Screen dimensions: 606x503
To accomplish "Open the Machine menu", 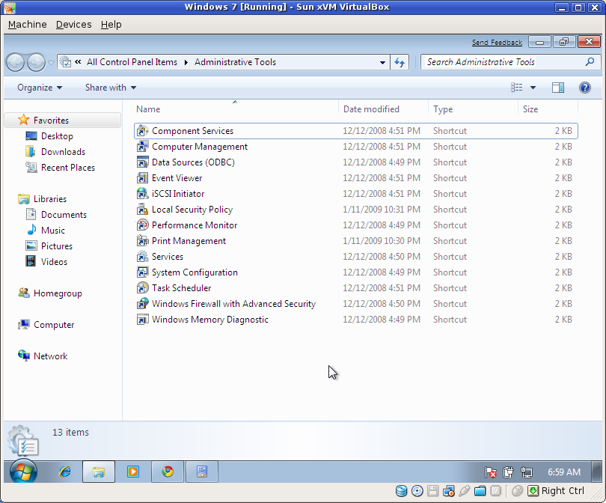I will 27,24.
